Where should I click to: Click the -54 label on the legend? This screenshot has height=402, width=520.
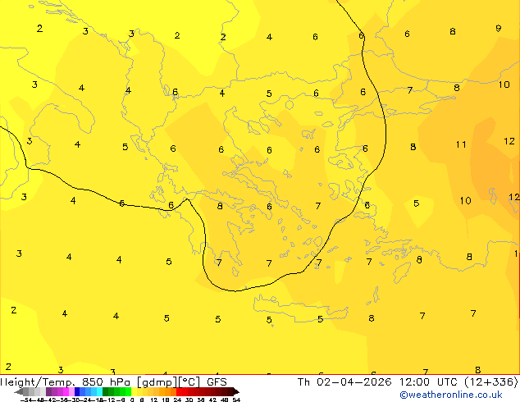tap(28, 400)
